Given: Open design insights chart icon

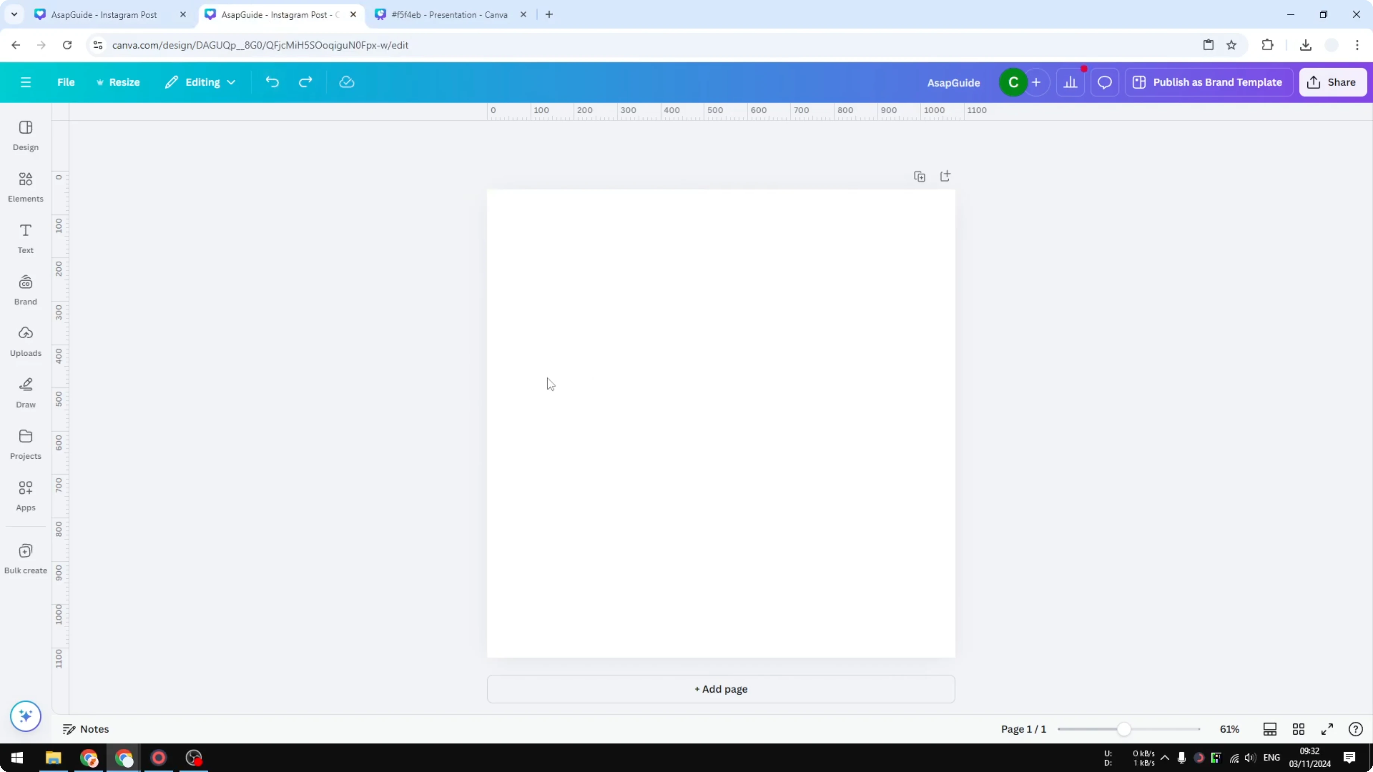Looking at the screenshot, I should [x=1071, y=82].
